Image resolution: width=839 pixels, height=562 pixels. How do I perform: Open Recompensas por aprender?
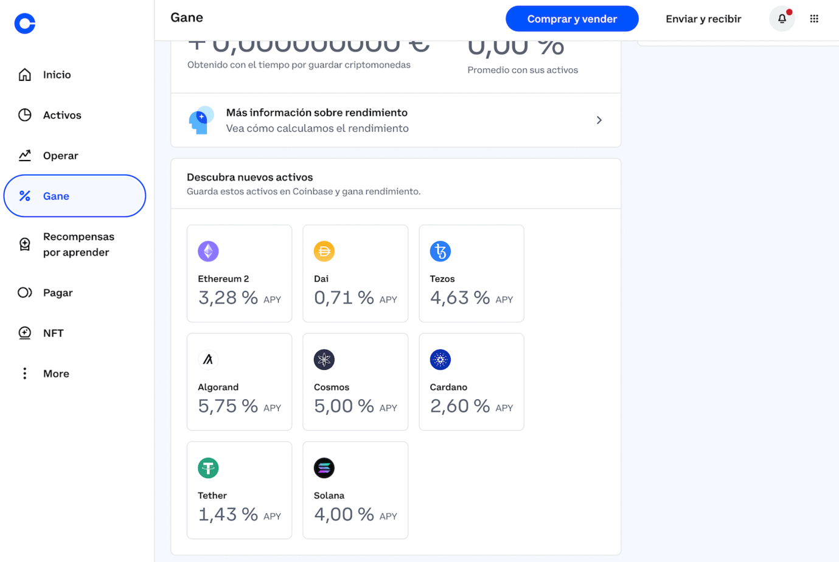(x=78, y=245)
